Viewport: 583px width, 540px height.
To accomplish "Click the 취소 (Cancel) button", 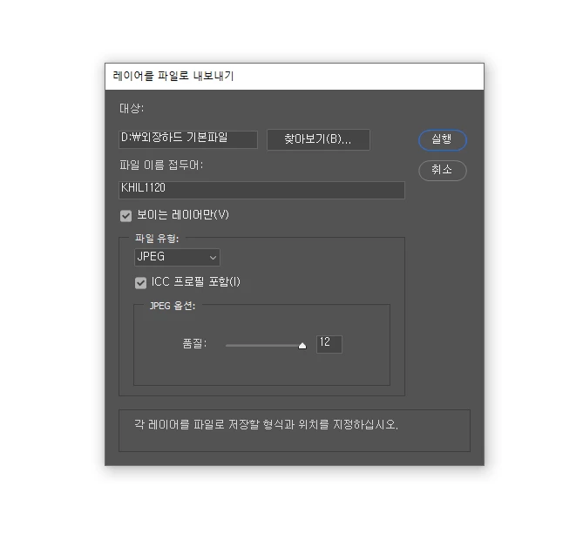I will coord(443,171).
